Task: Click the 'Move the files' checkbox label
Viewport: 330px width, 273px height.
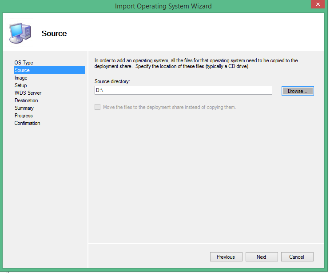Action: point(169,107)
